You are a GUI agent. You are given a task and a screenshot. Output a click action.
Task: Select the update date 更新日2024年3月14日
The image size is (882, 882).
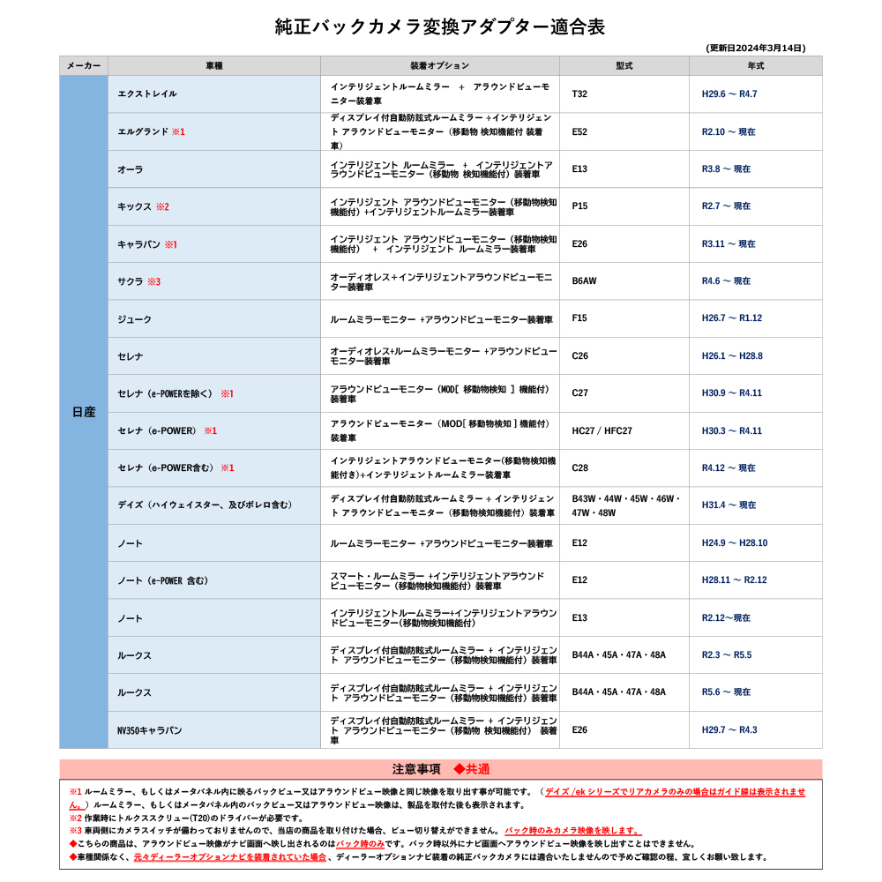click(x=756, y=48)
